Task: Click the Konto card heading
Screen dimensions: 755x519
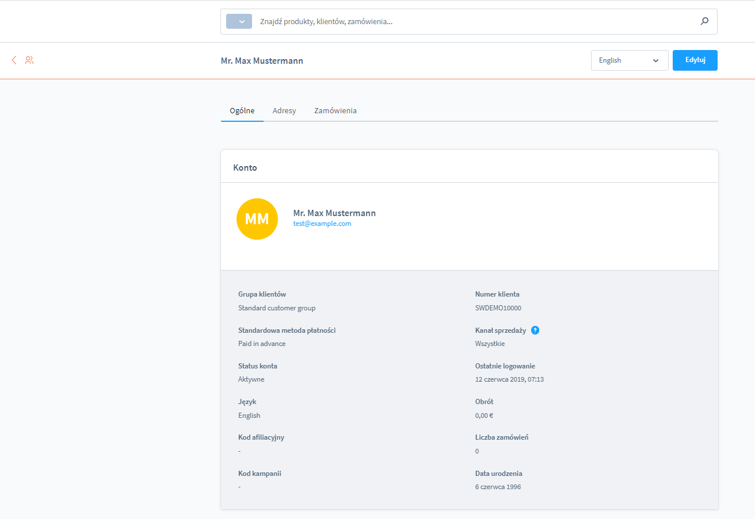Action: pos(245,167)
